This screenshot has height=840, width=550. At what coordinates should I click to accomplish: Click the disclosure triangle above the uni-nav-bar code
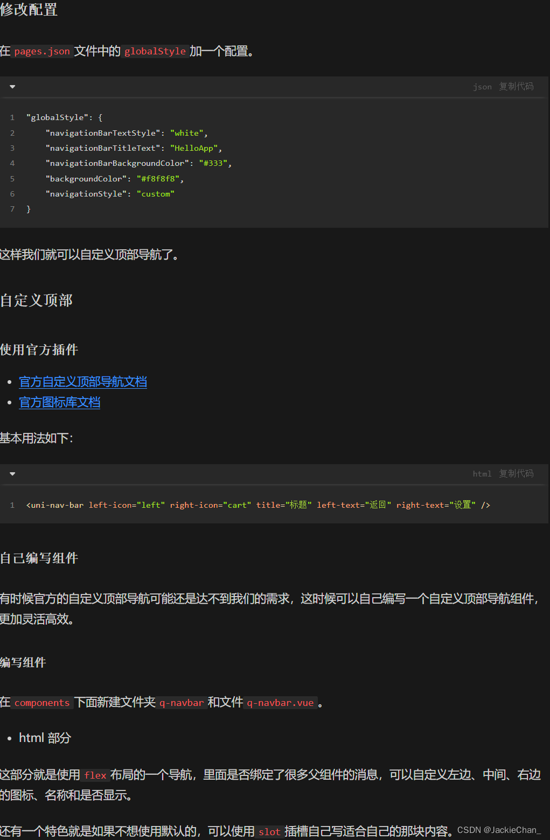coord(12,474)
